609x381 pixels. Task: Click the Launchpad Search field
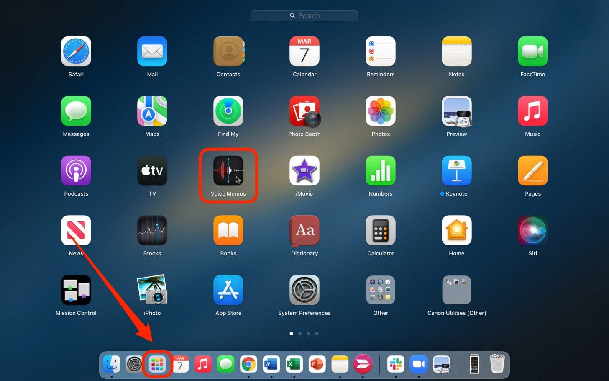click(x=304, y=15)
